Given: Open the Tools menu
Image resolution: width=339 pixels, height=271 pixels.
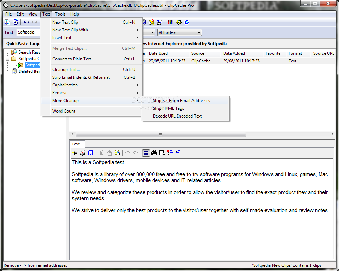Looking at the screenshot, I should pyautogui.click(x=60, y=14).
